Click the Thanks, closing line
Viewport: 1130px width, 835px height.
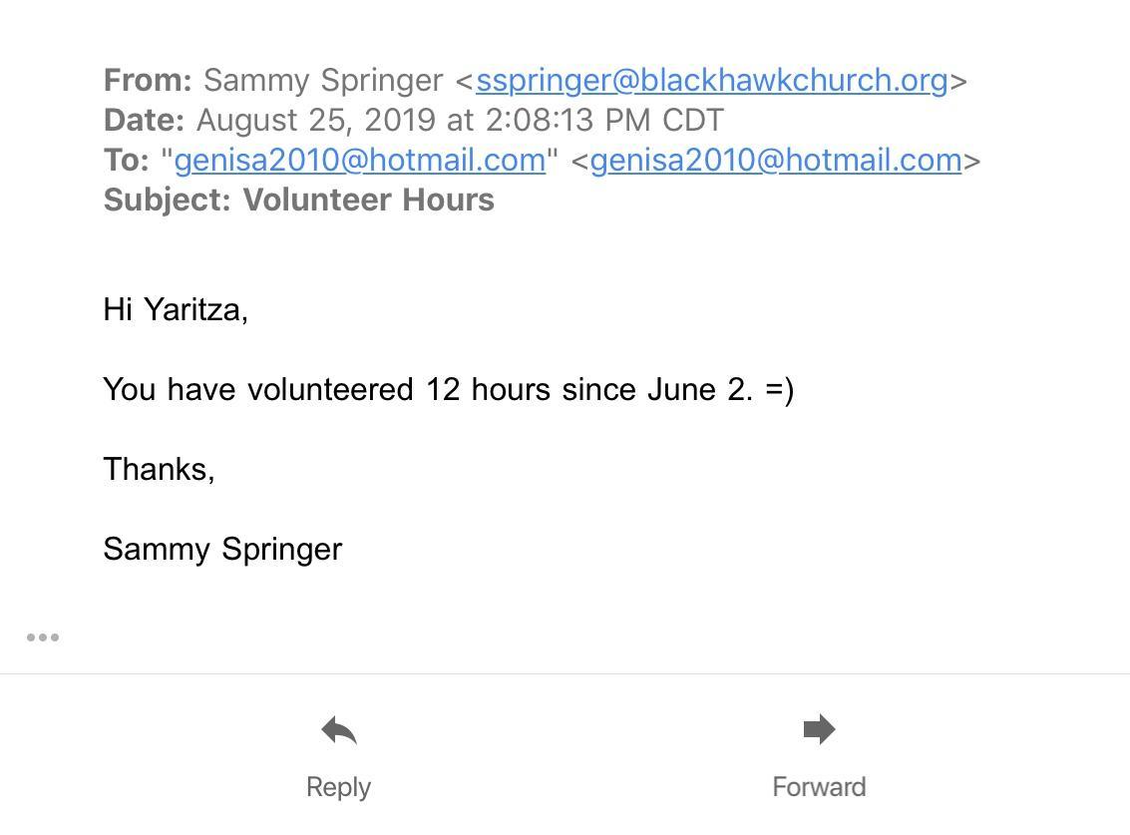click(160, 470)
